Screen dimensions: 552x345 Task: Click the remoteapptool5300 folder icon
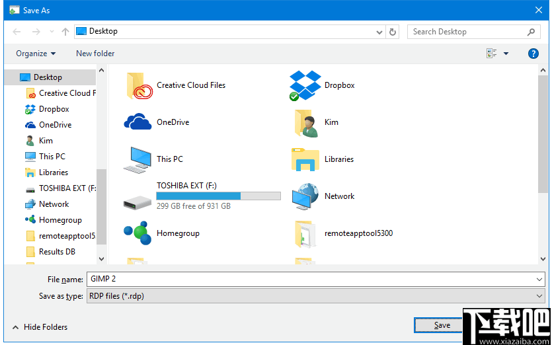(x=305, y=234)
